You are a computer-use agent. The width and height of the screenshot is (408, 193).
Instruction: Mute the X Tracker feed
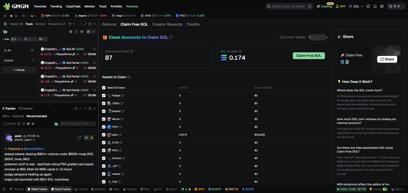pos(75,109)
